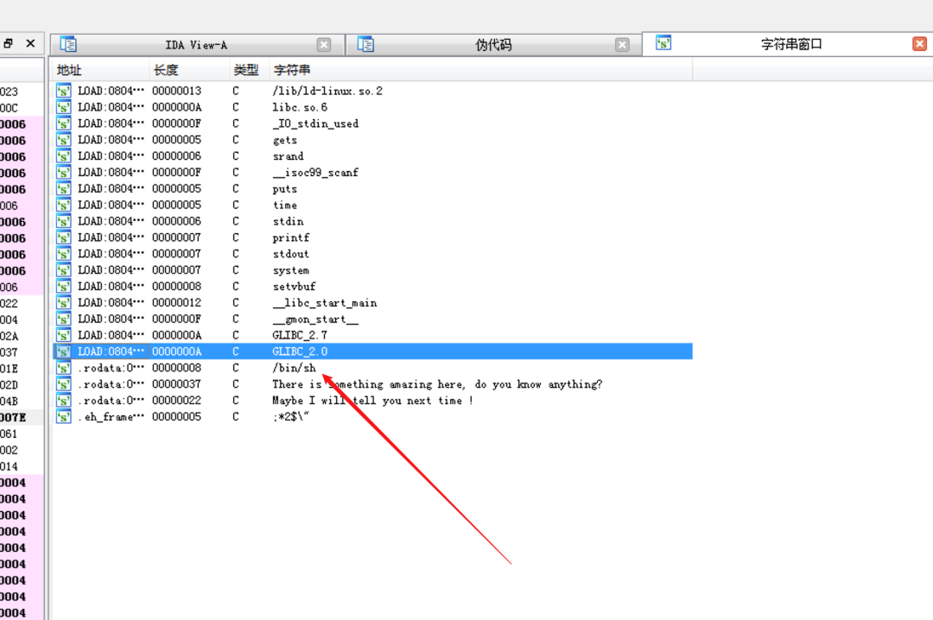Click the string icon beside /bin/sh row
This screenshot has height=620, width=933.
(63, 368)
